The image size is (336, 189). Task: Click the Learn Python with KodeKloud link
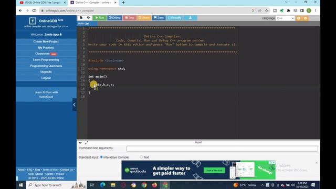(x=46, y=94)
